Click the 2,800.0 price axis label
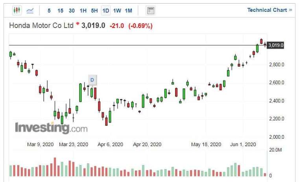 (x=277, y=65)
